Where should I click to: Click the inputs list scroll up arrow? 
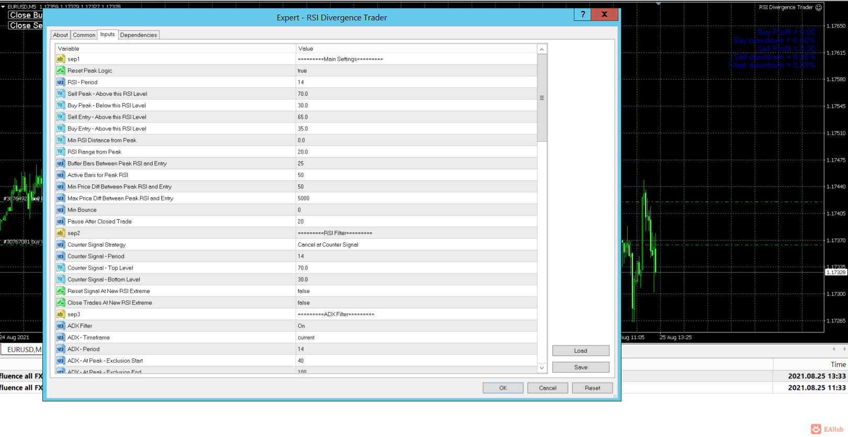click(542, 49)
